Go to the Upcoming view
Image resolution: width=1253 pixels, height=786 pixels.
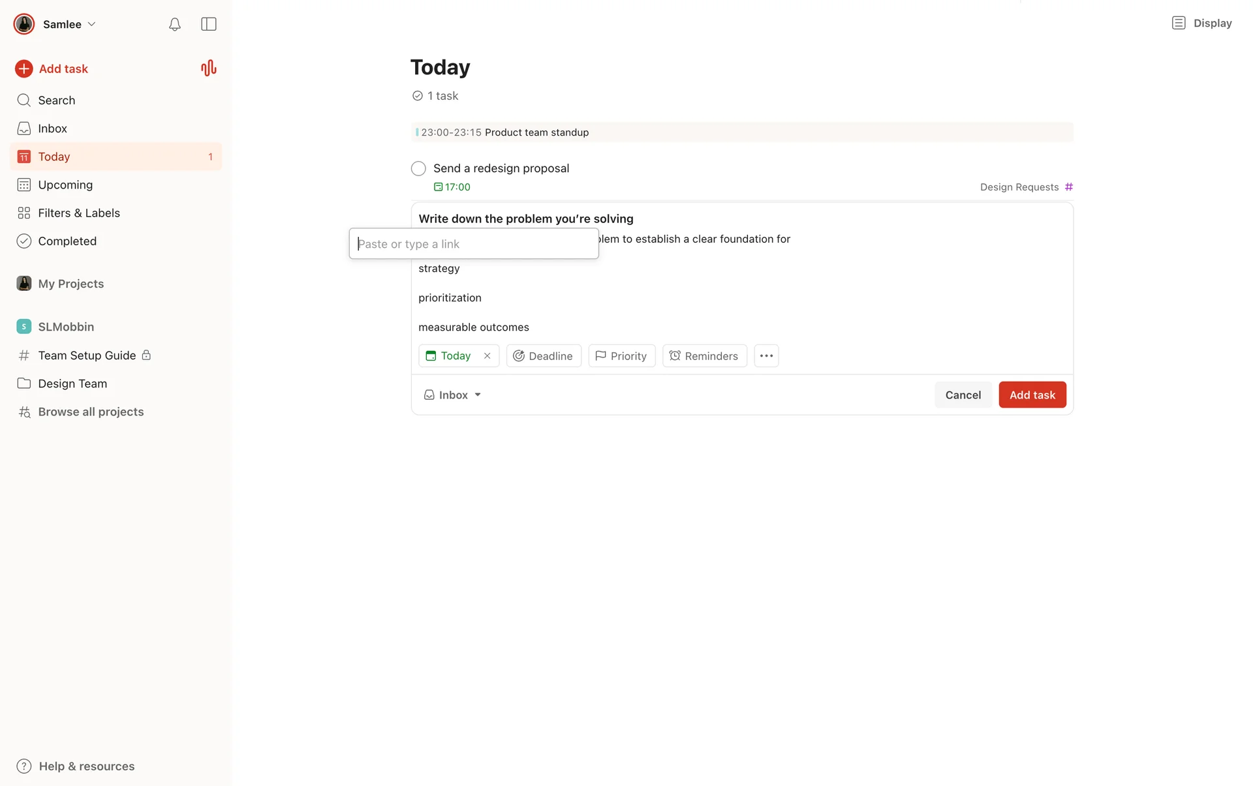coord(65,185)
